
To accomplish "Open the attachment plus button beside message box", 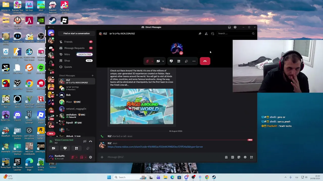I will (x=102, y=157).
